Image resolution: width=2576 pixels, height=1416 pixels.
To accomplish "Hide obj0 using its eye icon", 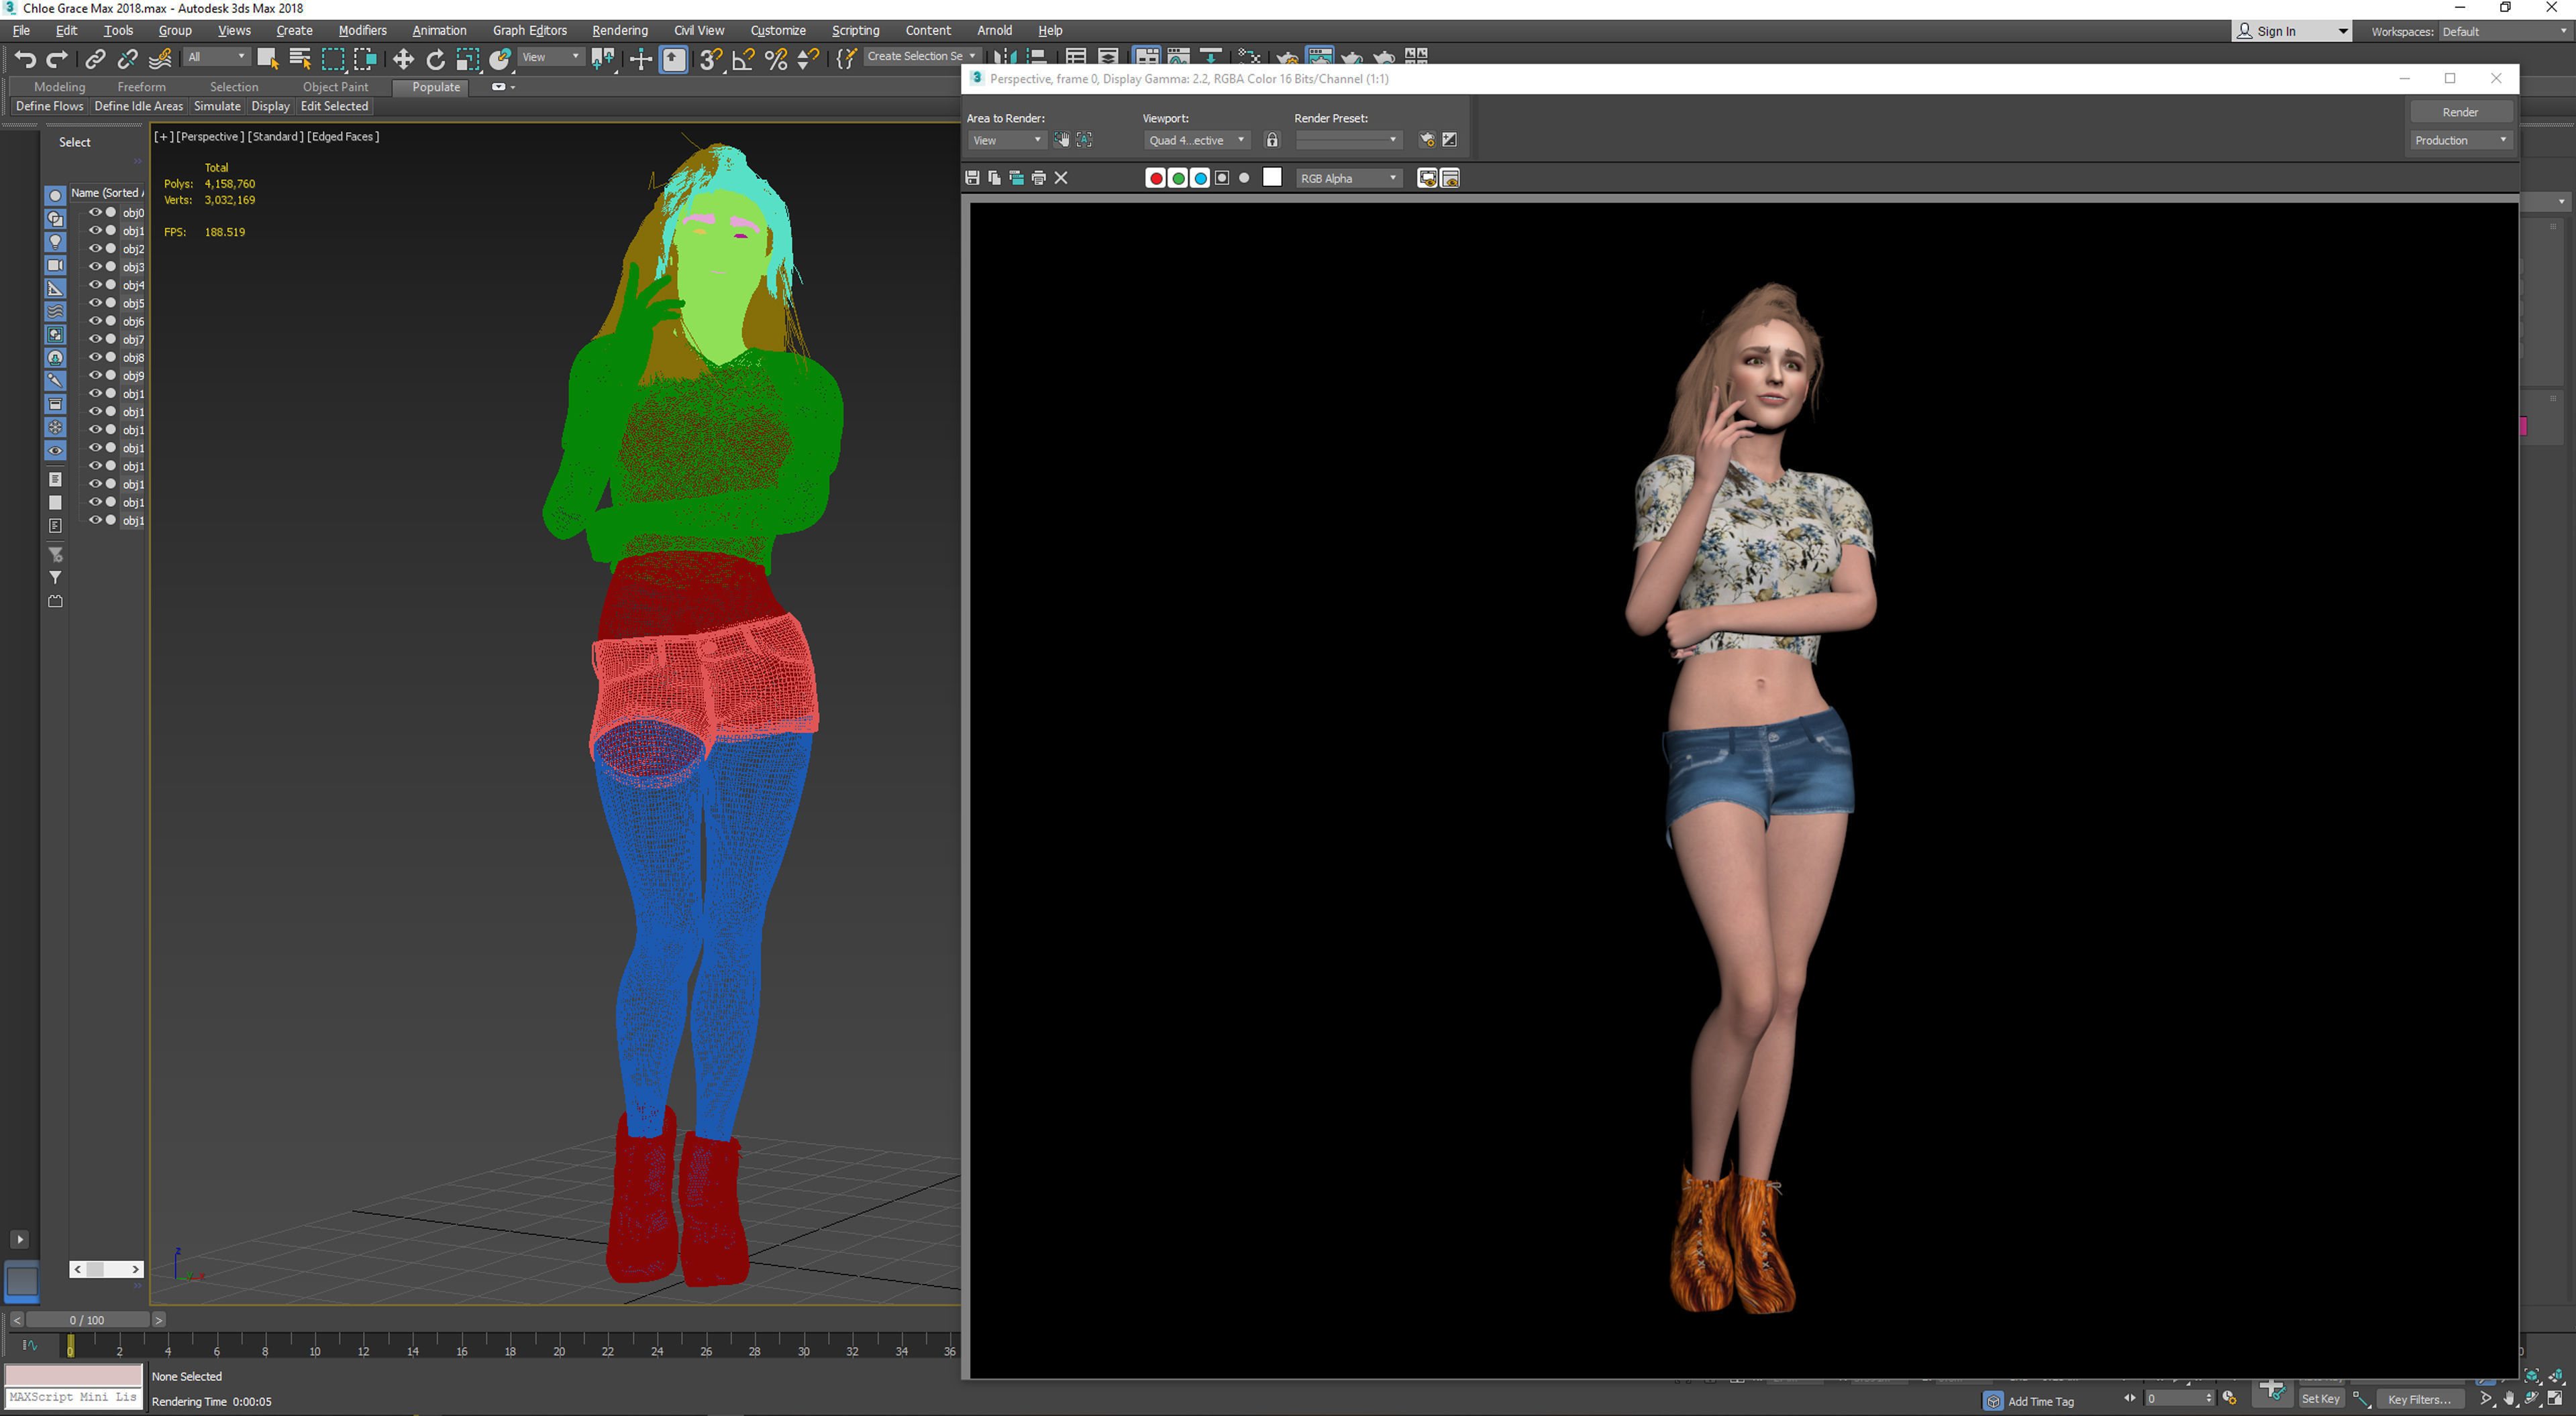I will [96, 212].
